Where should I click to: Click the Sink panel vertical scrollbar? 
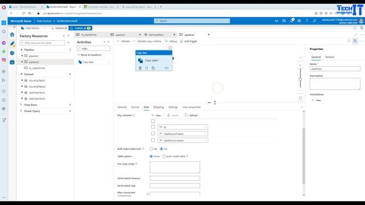(x=303, y=156)
